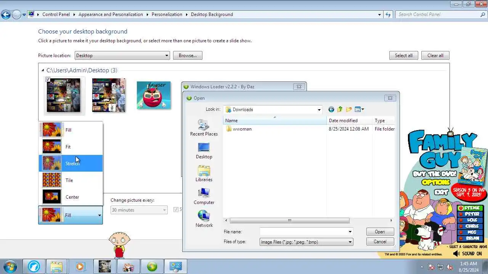Choose the Center picture position option

(x=71, y=197)
